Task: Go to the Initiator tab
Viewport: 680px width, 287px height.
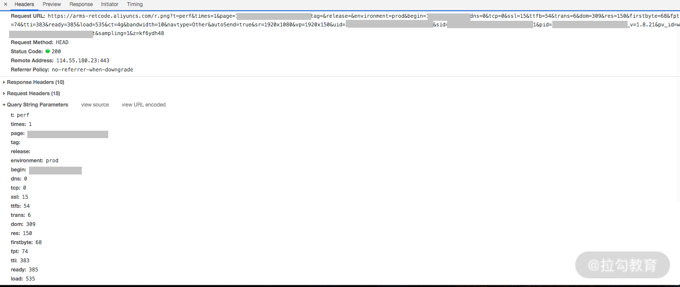Action: pos(110,4)
